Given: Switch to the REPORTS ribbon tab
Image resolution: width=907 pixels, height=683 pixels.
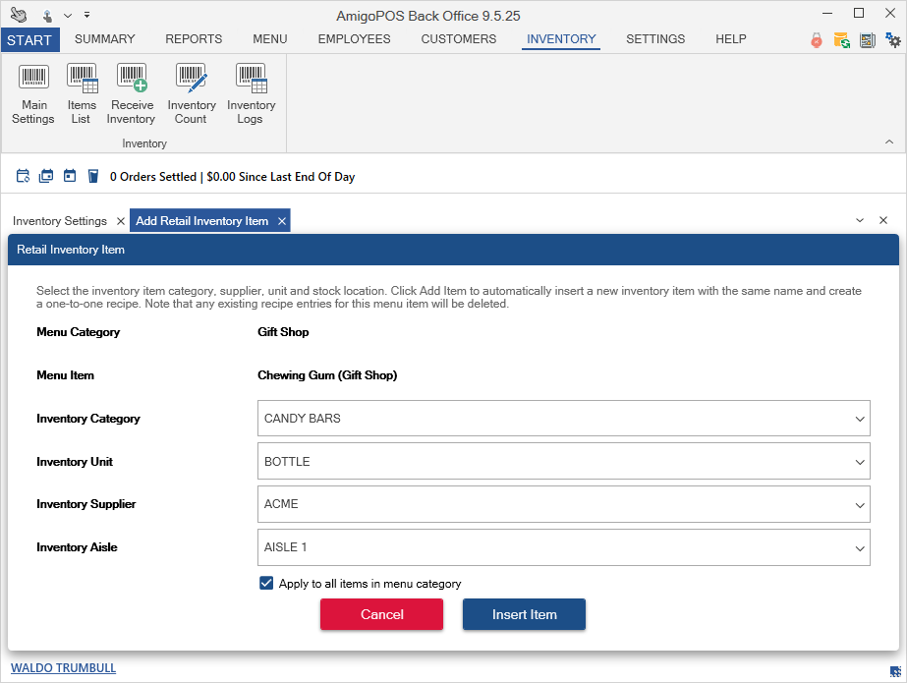Looking at the screenshot, I should pos(194,39).
